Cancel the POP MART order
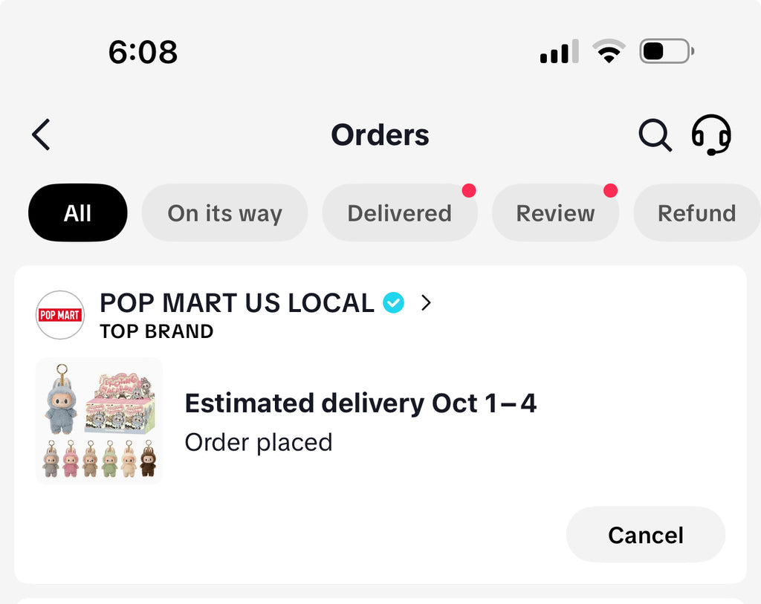This screenshot has height=604, width=761. coord(645,535)
